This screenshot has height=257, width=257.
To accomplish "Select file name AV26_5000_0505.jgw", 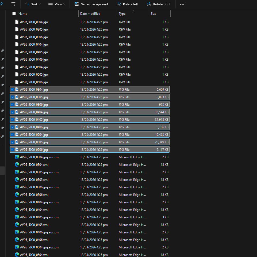I will [34, 75].
